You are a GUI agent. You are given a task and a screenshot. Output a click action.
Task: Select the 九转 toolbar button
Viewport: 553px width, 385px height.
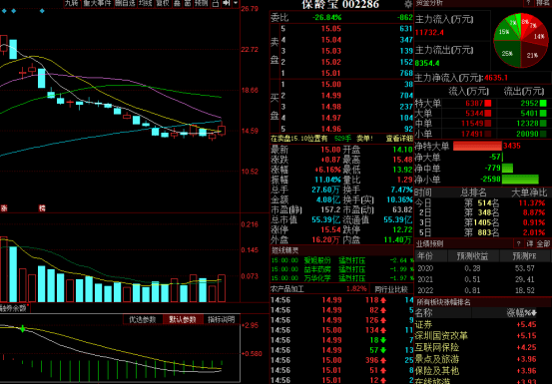pos(72,3)
